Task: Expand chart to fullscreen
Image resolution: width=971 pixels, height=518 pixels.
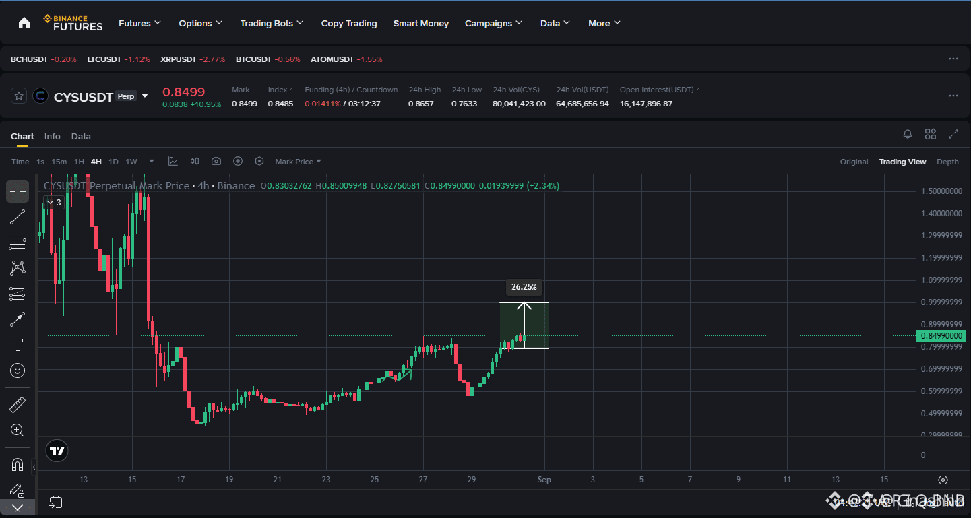Action: 953,134
